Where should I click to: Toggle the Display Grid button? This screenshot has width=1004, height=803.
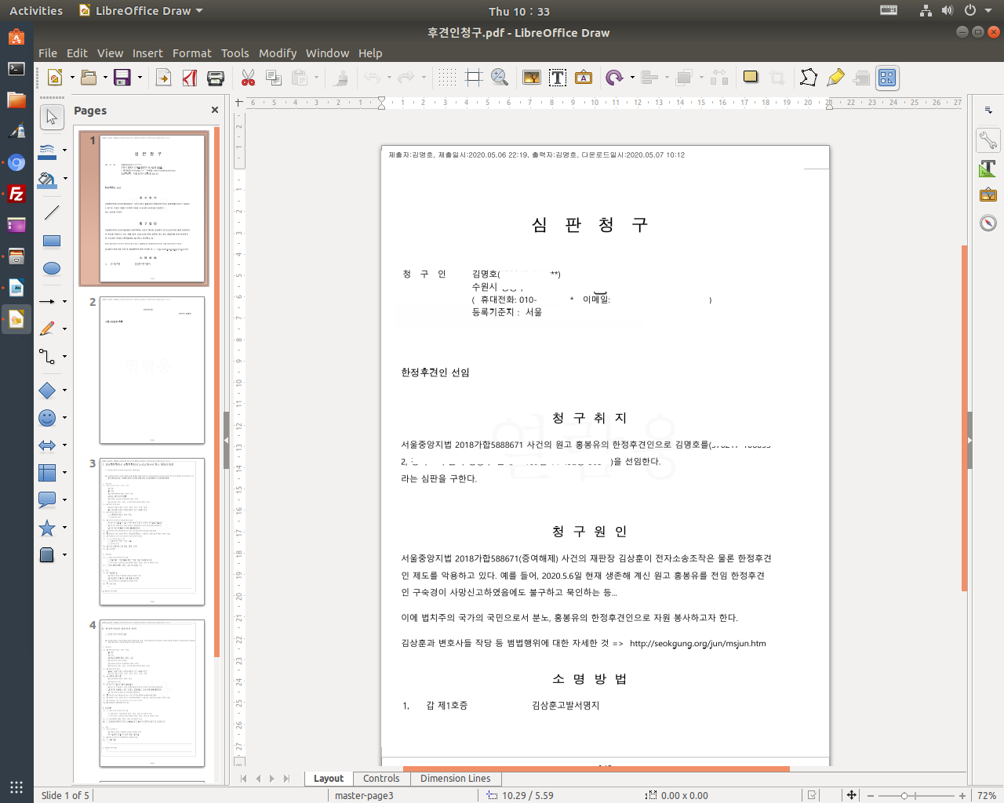point(447,78)
